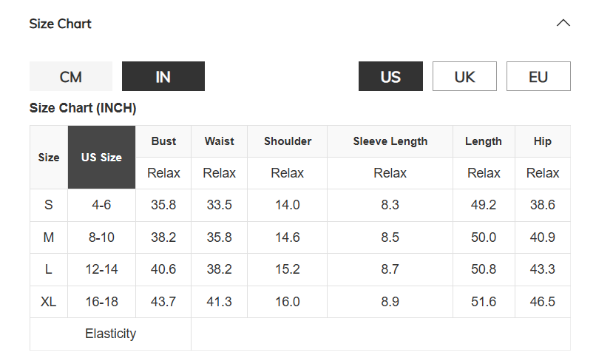Click the Length column header
This screenshot has height=361, width=613.
click(x=484, y=141)
